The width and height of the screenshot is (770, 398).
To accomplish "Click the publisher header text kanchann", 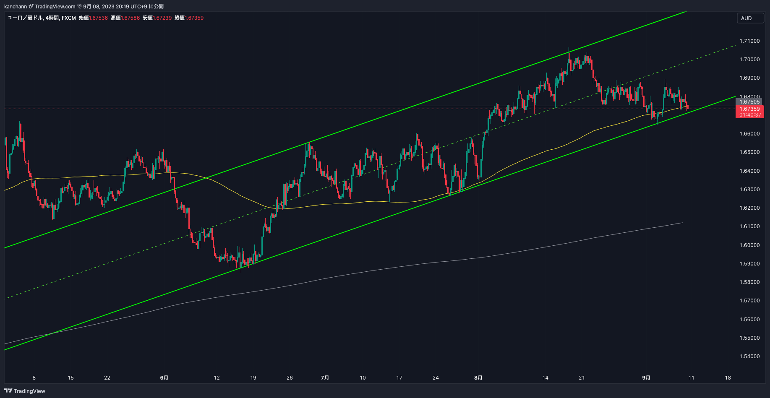I will coord(16,6).
